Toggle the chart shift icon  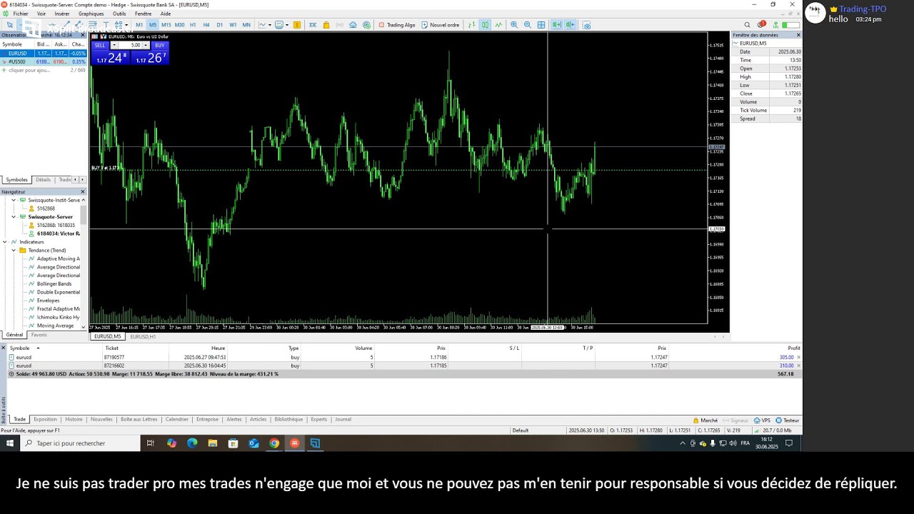click(x=570, y=25)
